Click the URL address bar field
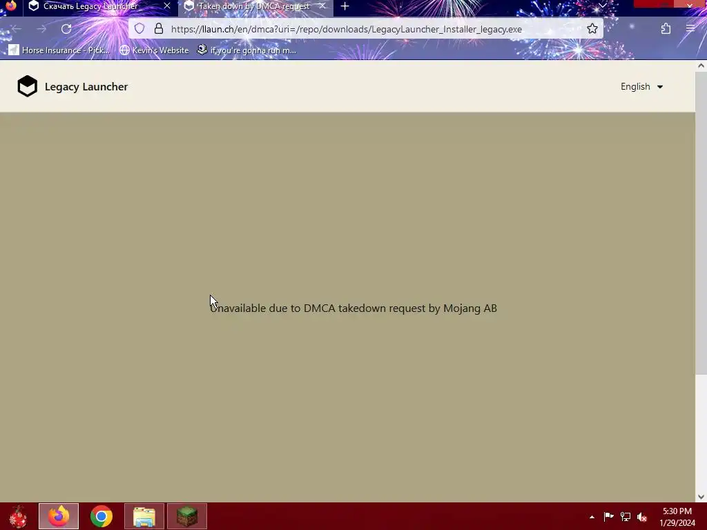The image size is (707, 530). click(365, 29)
